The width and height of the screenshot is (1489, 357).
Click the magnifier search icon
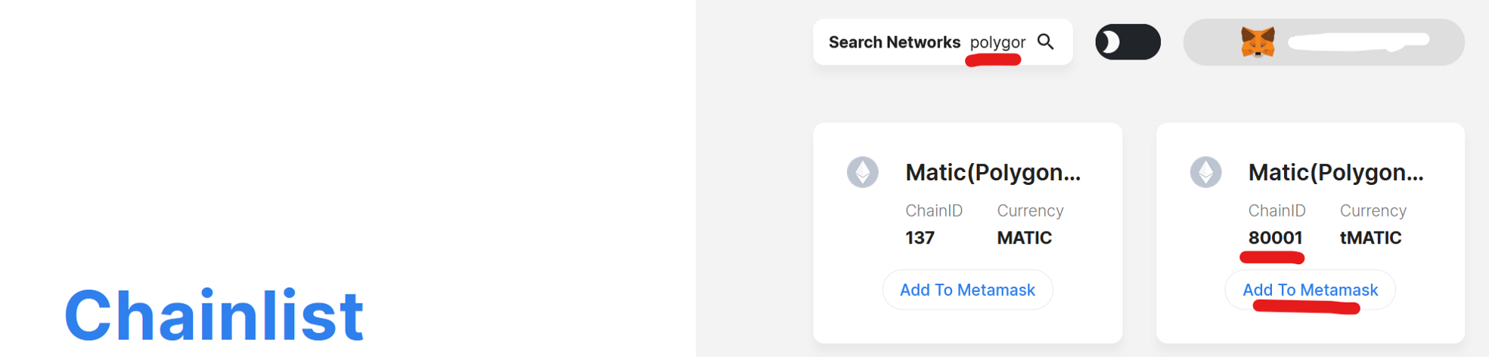(x=1046, y=42)
